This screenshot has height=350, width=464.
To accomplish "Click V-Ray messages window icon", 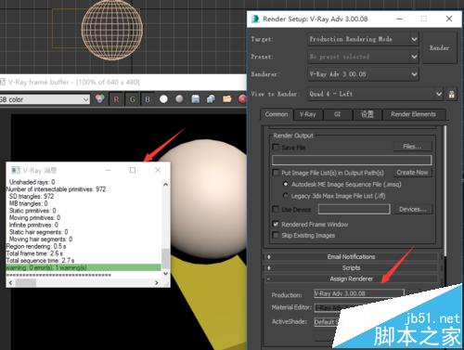I will (x=16, y=170).
